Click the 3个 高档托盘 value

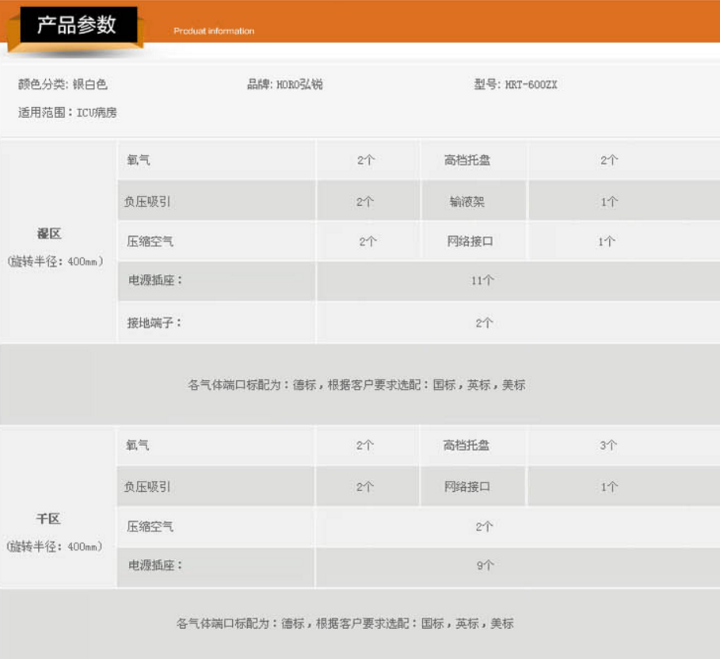(x=608, y=445)
